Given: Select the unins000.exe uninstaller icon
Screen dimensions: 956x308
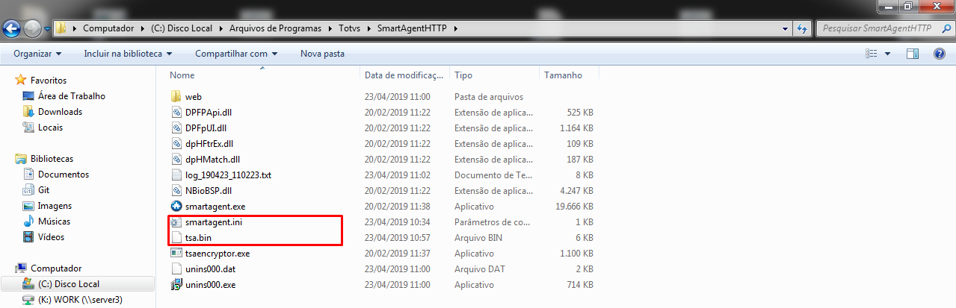Looking at the screenshot, I should [x=176, y=285].
